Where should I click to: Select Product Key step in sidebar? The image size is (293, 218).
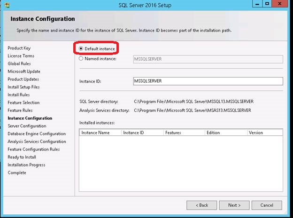pyautogui.click(x=19, y=48)
